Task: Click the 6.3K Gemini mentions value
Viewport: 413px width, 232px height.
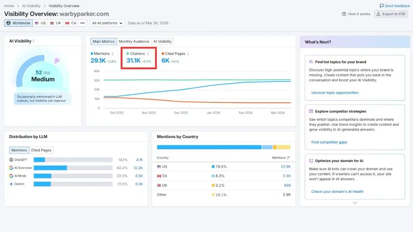Action: 139,184
